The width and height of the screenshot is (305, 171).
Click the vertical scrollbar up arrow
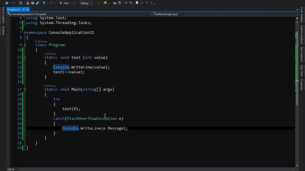297,22
